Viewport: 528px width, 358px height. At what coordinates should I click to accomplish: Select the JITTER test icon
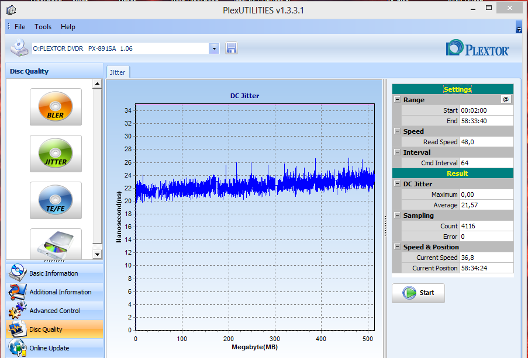coord(56,154)
